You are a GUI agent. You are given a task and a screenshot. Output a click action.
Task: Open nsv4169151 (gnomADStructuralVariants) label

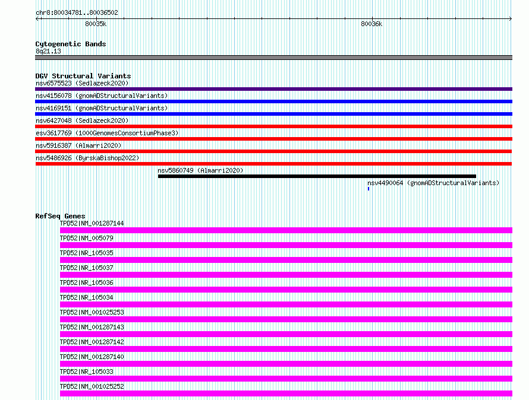click(102, 108)
